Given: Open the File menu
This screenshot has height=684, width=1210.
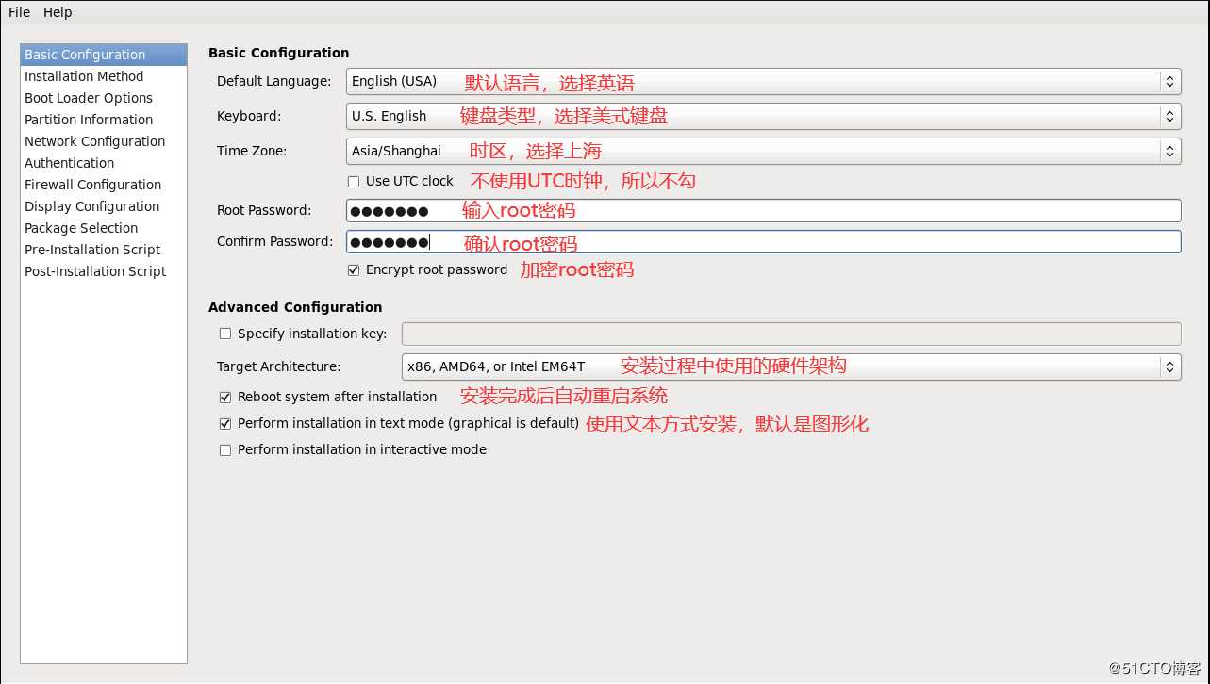Looking at the screenshot, I should pos(19,12).
